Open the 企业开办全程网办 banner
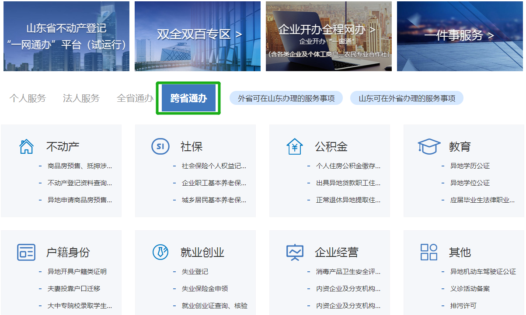526x315 pixels. coord(329,36)
